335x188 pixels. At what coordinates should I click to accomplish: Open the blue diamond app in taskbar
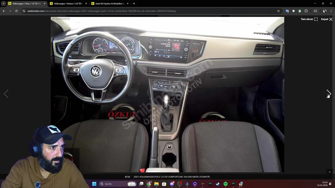[x=187, y=184]
